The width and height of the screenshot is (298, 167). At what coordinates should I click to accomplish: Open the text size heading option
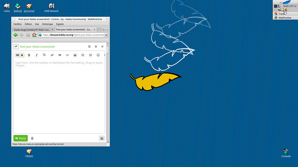point(44,55)
